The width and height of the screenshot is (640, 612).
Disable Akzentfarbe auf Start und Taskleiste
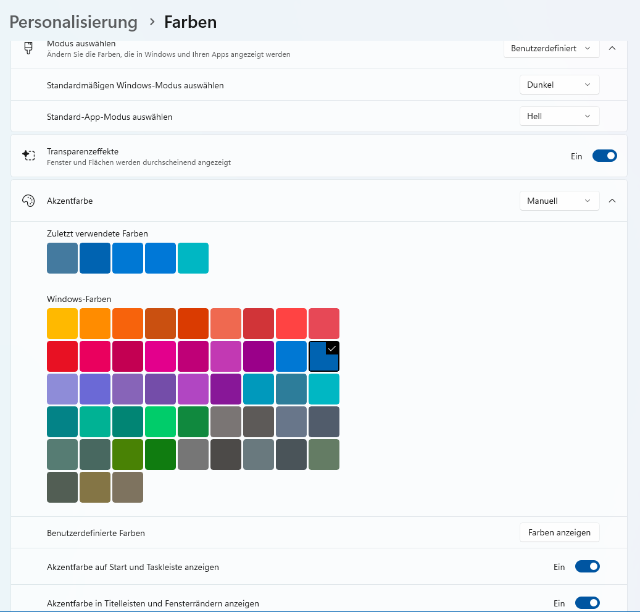coord(587,567)
